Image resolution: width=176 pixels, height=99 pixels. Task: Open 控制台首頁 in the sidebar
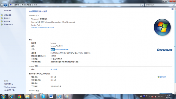pyautogui.click(x=7, y=10)
